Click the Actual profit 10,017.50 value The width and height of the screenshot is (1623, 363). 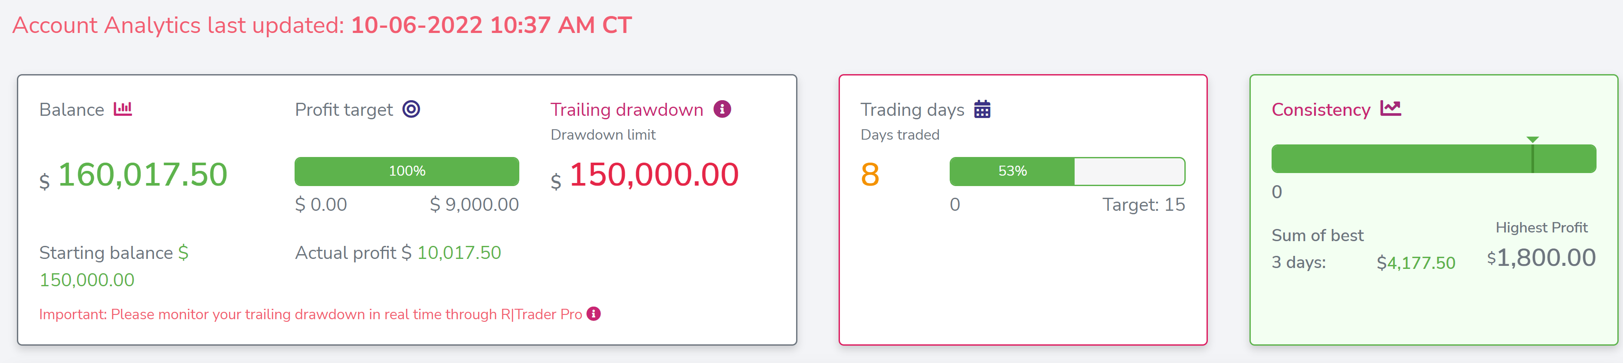tap(459, 253)
